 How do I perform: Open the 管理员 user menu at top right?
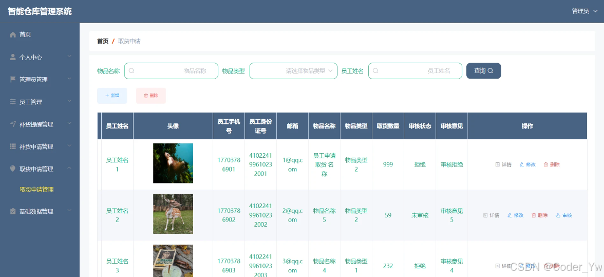584,11
